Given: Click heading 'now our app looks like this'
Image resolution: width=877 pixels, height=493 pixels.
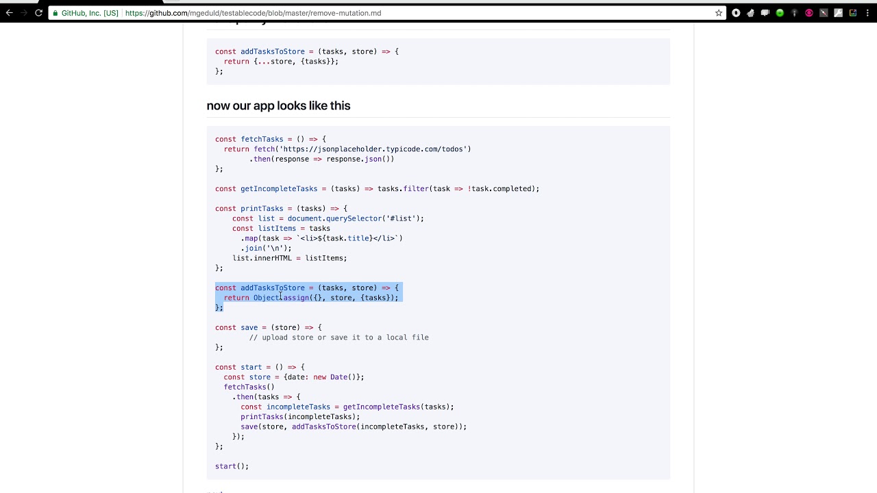Looking at the screenshot, I should click(x=278, y=105).
